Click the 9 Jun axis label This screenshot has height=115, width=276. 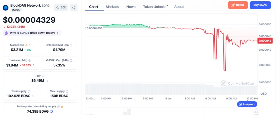pos(169,98)
